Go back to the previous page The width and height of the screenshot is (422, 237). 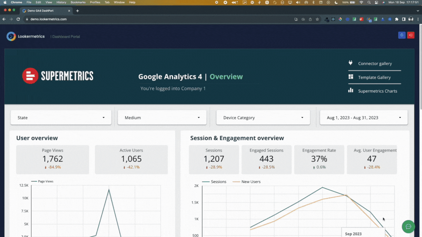point(4,19)
